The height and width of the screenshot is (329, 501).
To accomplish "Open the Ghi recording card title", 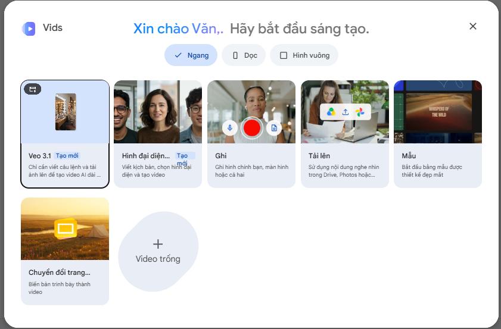I will click(221, 156).
